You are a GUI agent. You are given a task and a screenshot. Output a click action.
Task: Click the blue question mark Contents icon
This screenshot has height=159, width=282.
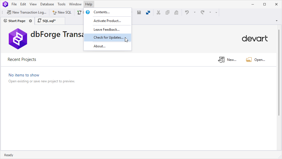pyautogui.click(x=88, y=12)
